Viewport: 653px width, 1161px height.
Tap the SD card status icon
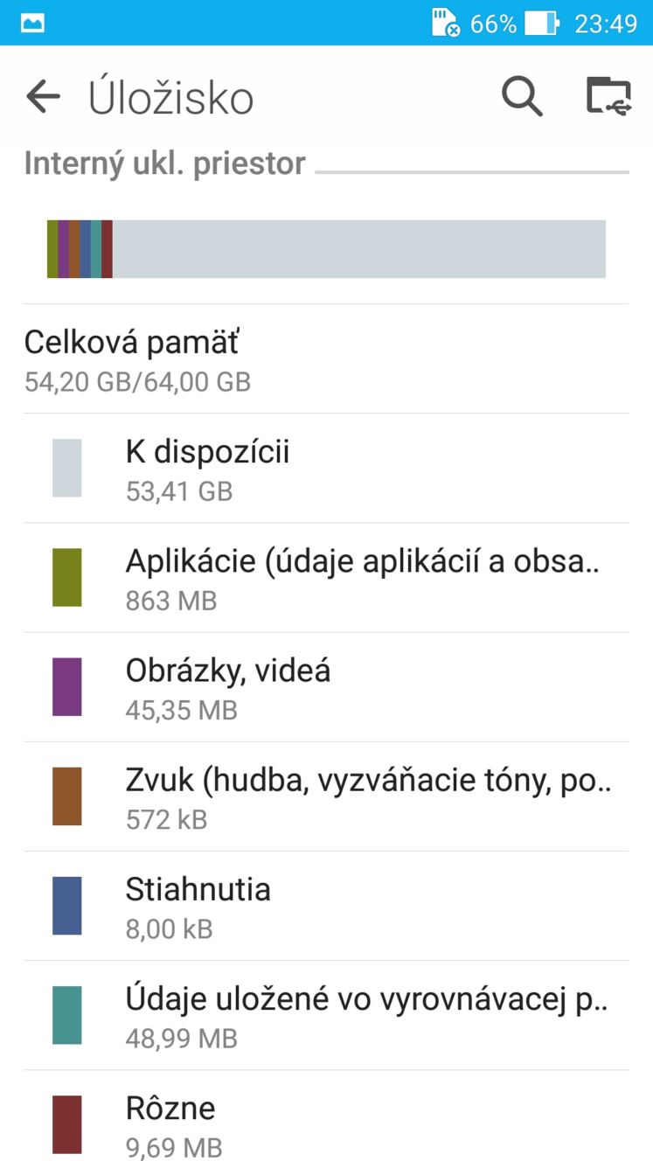tap(446, 23)
